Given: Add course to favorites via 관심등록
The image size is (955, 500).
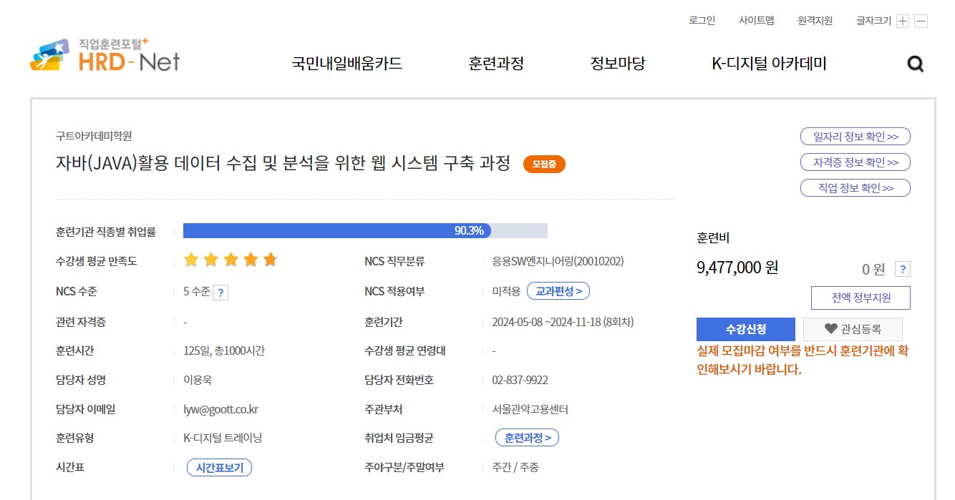Looking at the screenshot, I should [852, 329].
